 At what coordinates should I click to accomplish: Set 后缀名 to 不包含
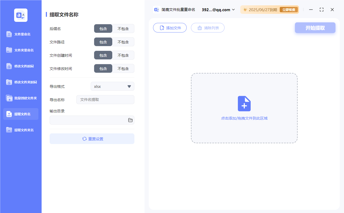(123, 28)
